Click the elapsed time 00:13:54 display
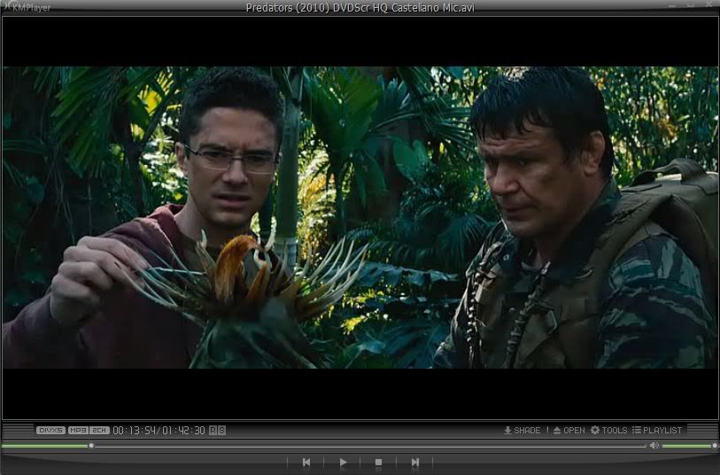The height and width of the screenshot is (475, 720). coord(134,431)
